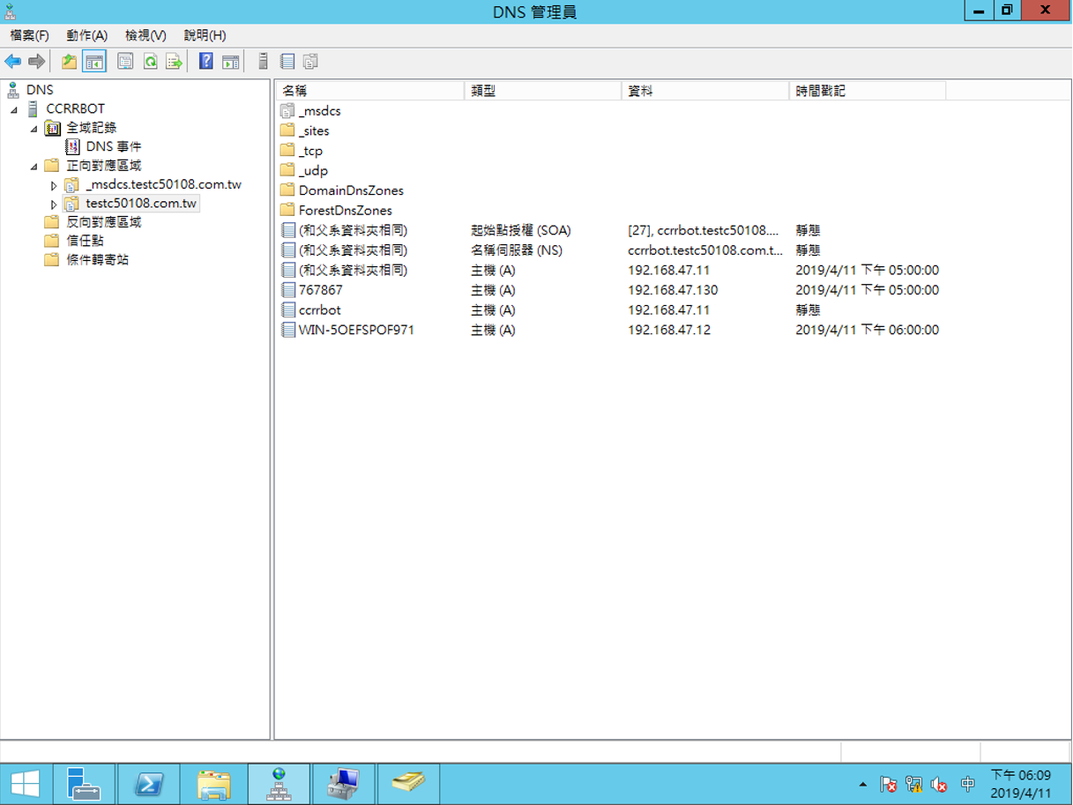The height and width of the screenshot is (805, 1073).
Task: Select the DomainDnsZones folder
Action: tap(351, 190)
